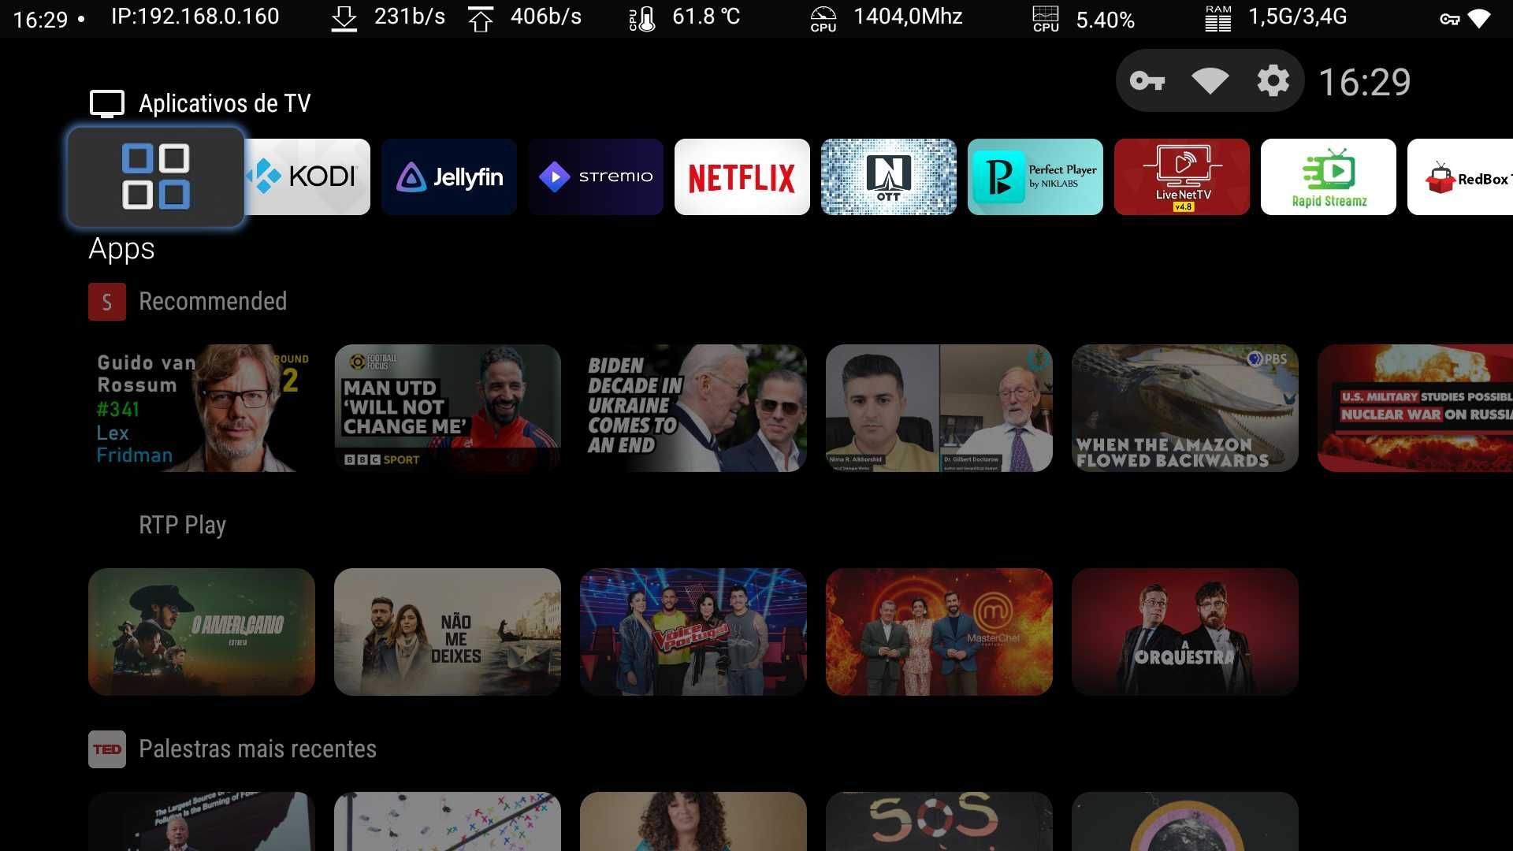Open The Voice Portugal show card
The image size is (1513, 851).
pyautogui.click(x=693, y=632)
